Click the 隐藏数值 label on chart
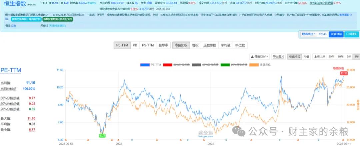The image size is (360, 146). coord(338,68)
